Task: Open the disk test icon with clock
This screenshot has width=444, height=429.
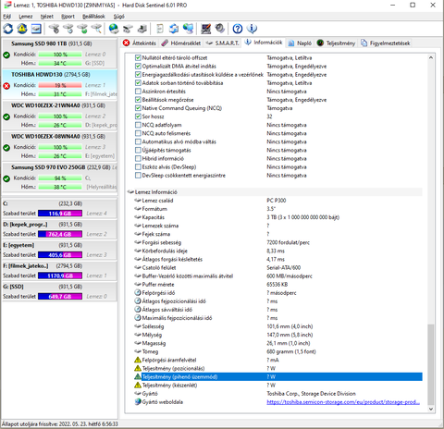Action: 68,29
